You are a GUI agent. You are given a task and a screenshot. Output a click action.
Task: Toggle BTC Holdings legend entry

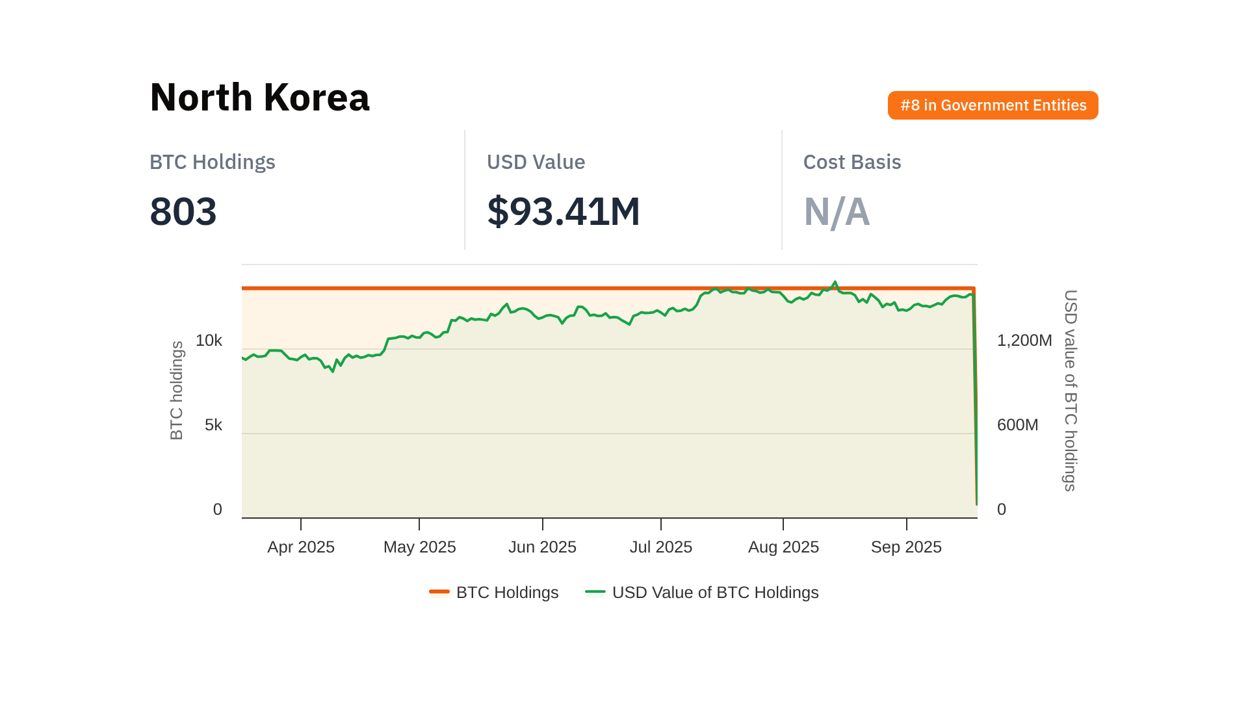point(507,593)
